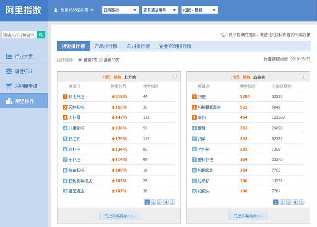Open keyword 园林扫把 in 上升榜
This screenshot has width=317, height=227.
point(76,107)
